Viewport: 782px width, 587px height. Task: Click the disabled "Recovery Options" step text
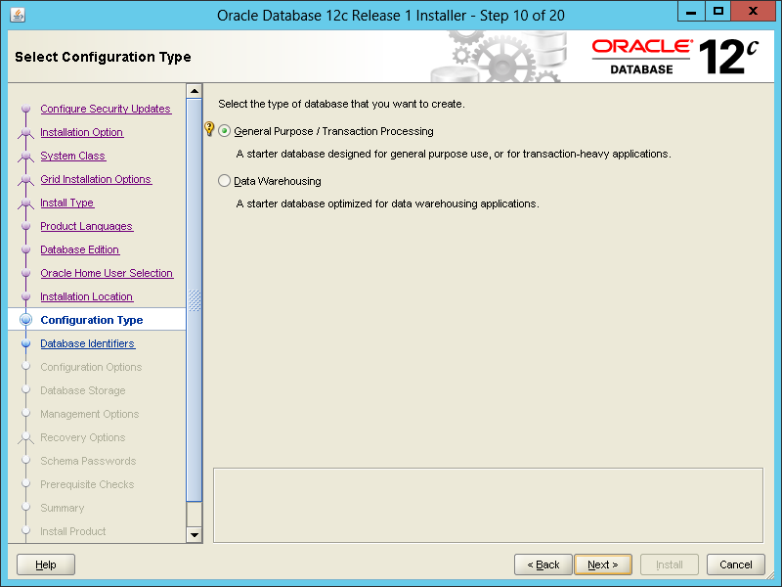pyautogui.click(x=83, y=437)
